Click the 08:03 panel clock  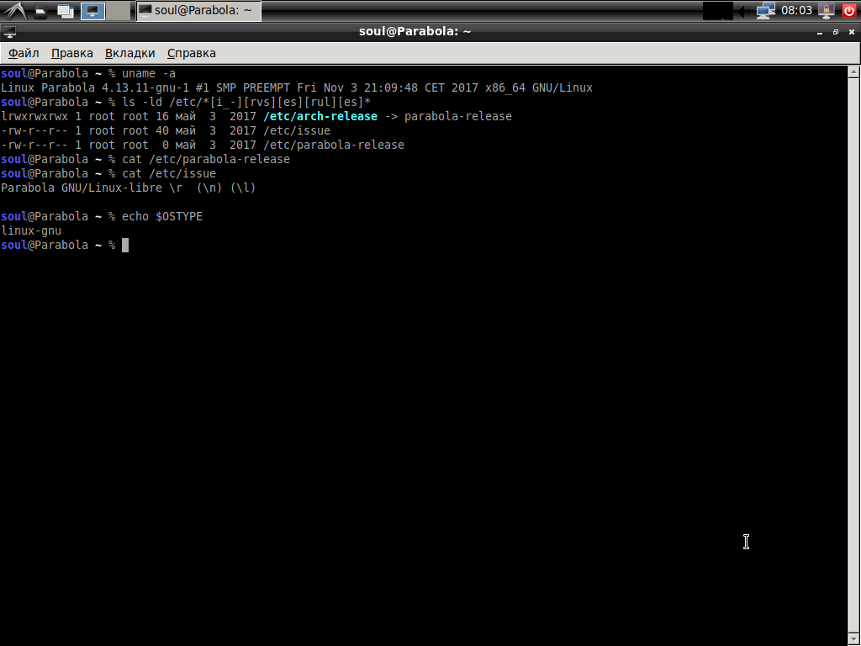pyautogui.click(x=796, y=10)
